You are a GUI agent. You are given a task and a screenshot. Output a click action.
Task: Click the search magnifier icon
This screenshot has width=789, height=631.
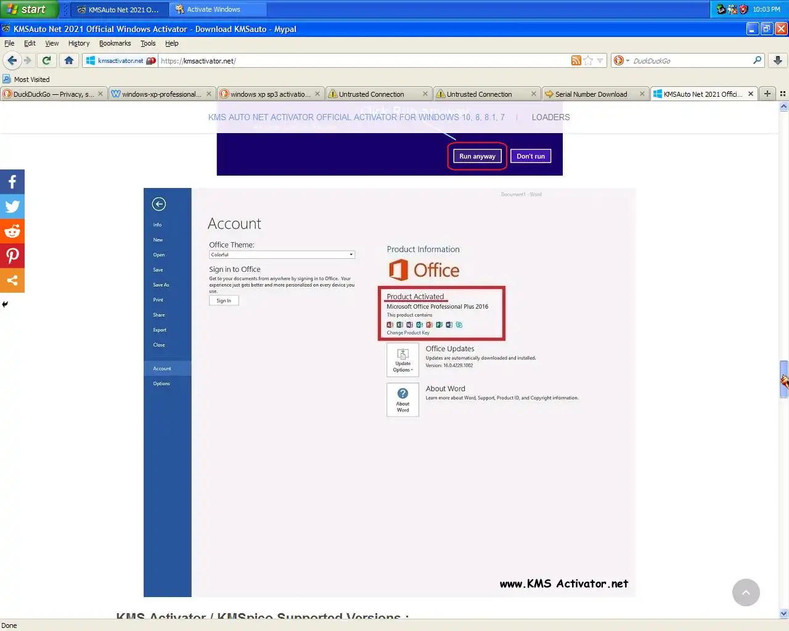click(757, 60)
